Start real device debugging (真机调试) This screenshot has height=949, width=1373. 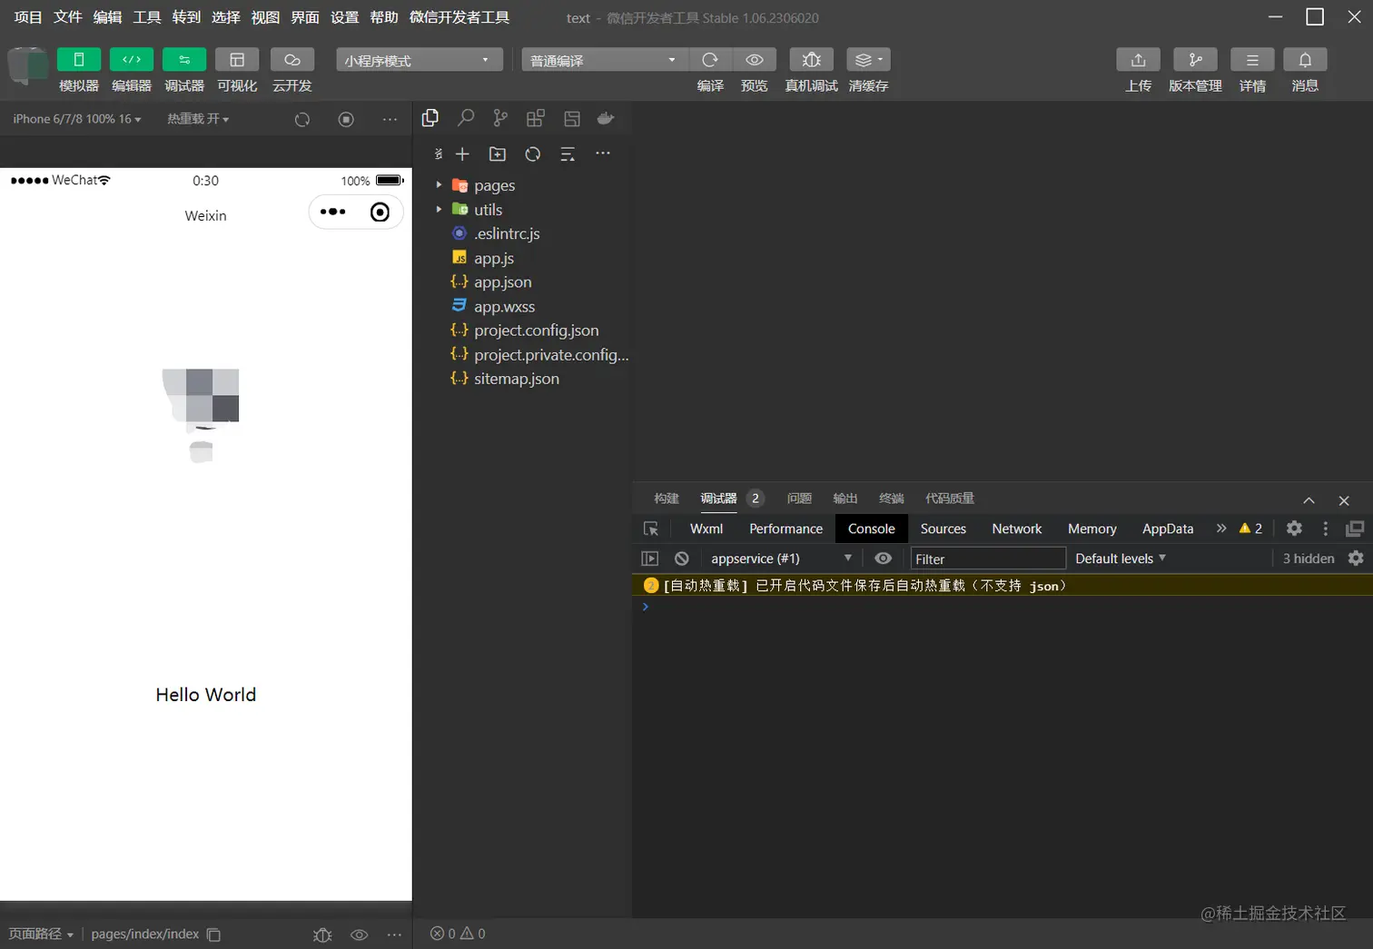[x=812, y=60]
